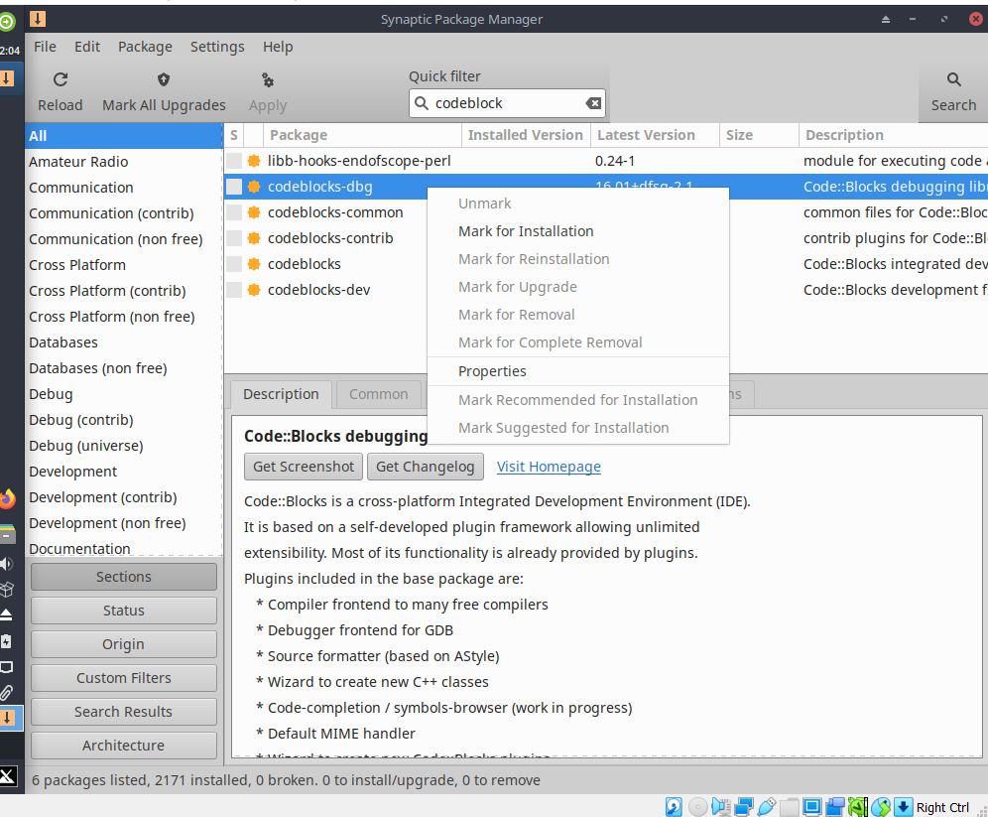This screenshot has height=817, width=988.
Task: Click the Get Screenshot button
Action: (303, 467)
